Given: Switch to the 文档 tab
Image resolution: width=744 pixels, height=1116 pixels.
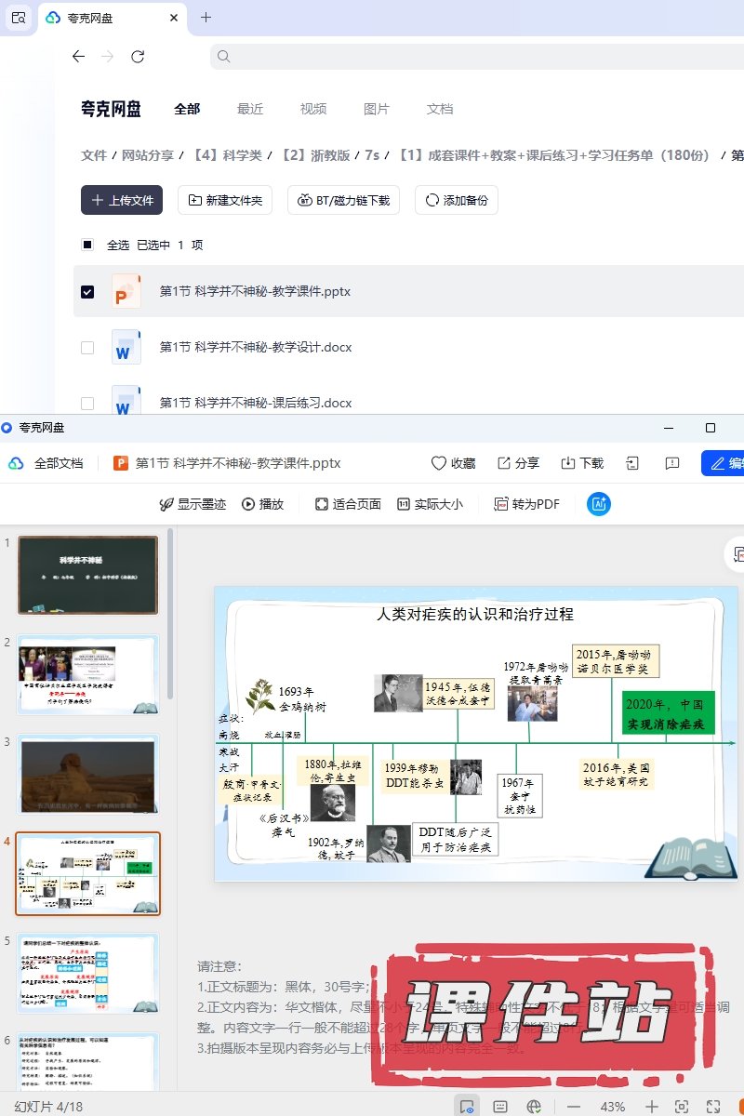Looking at the screenshot, I should (x=440, y=109).
